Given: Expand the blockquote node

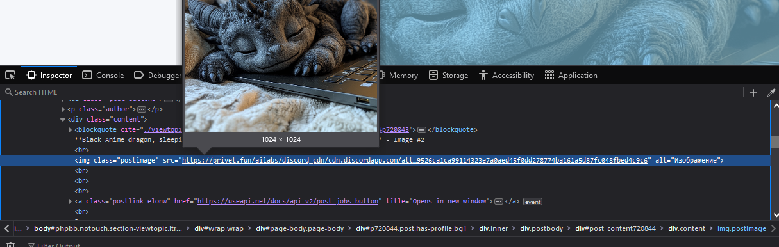Looking at the screenshot, I should (71, 129).
